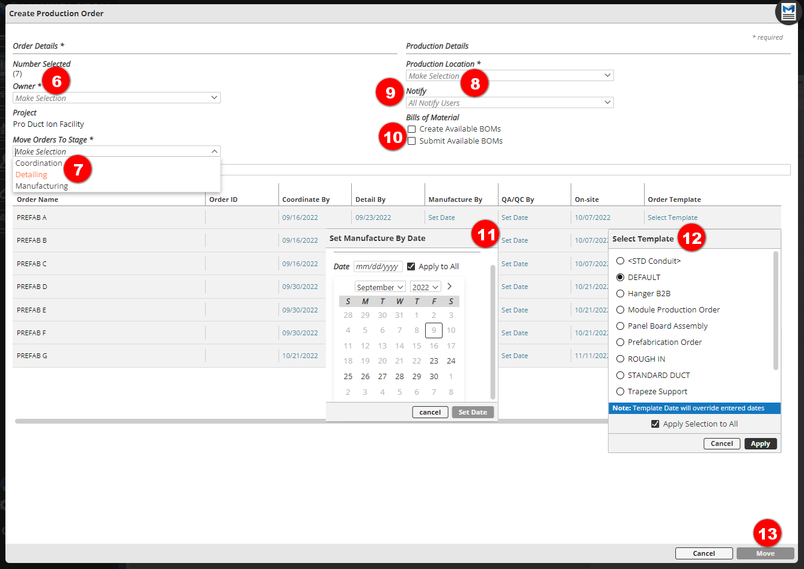Check Submit Available BOMs option
This screenshot has height=569, width=804.
tap(412, 141)
